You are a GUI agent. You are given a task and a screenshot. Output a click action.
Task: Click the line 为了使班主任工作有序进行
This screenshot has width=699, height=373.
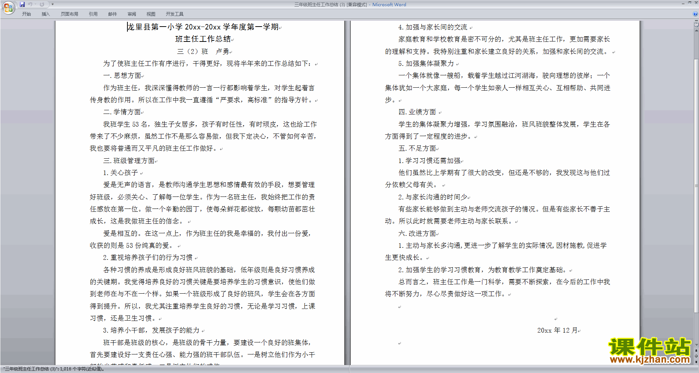(207, 64)
